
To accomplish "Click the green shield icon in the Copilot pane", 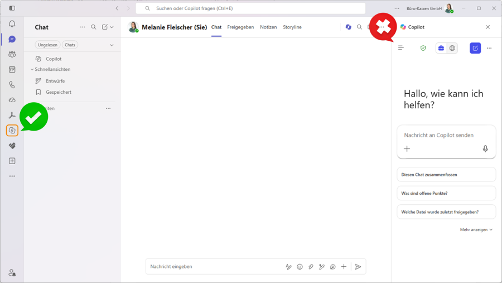I will coord(423,48).
